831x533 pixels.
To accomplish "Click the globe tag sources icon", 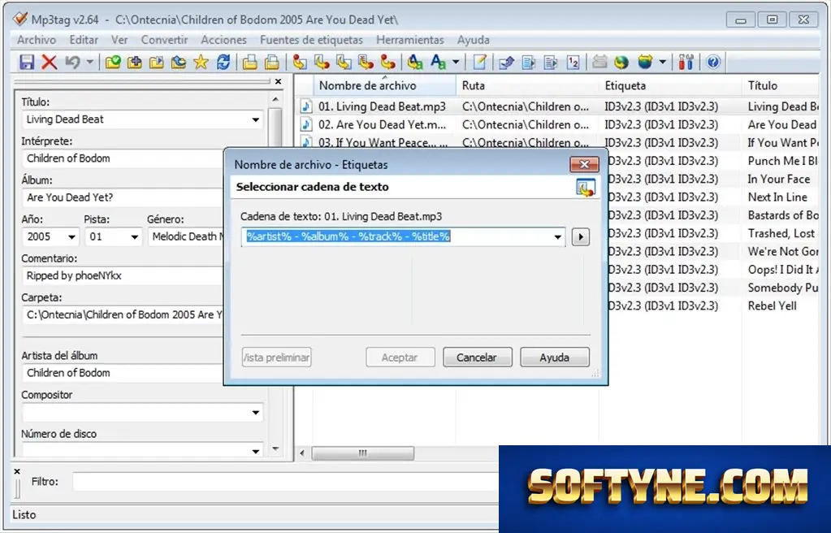I will [621, 62].
